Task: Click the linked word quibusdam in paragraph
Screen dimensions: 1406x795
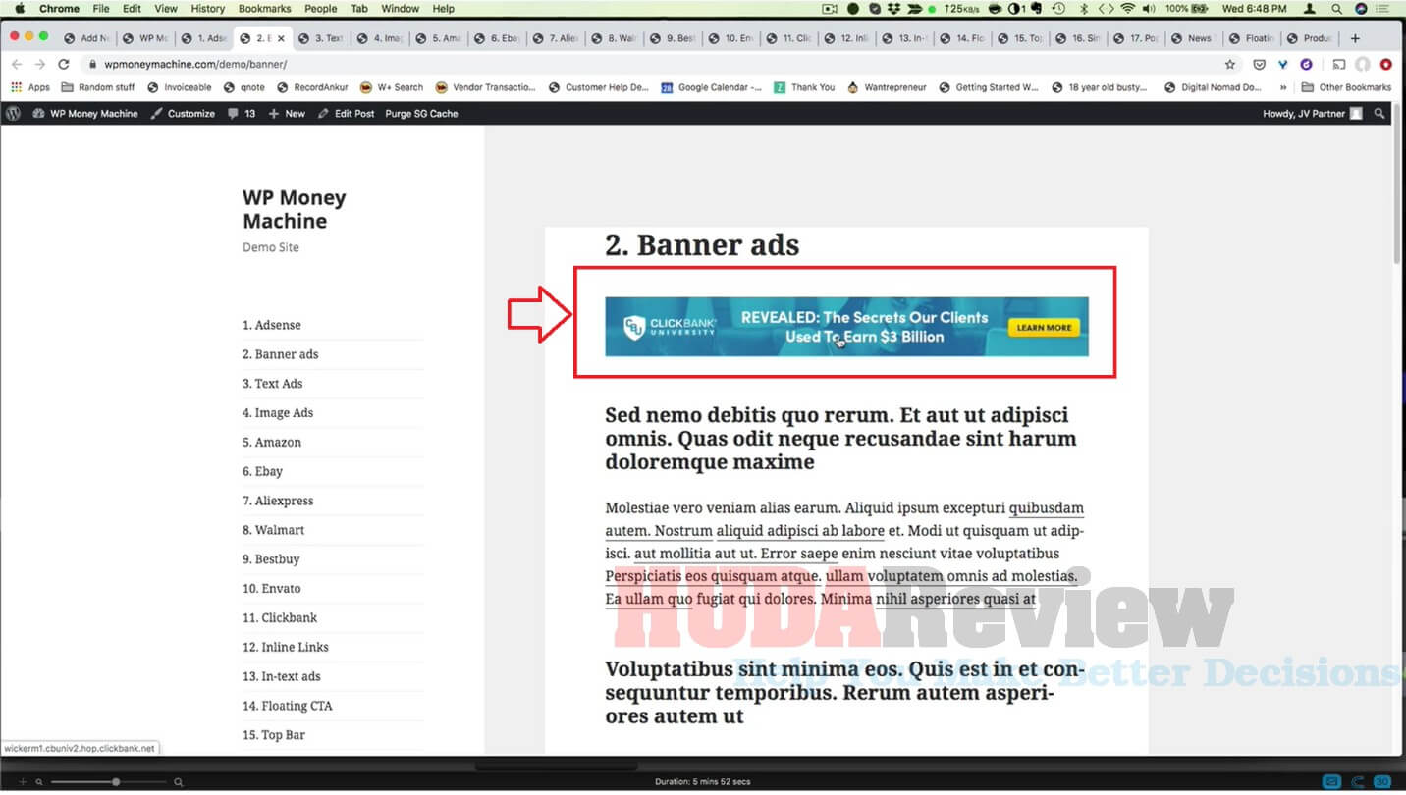Action: point(1046,508)
